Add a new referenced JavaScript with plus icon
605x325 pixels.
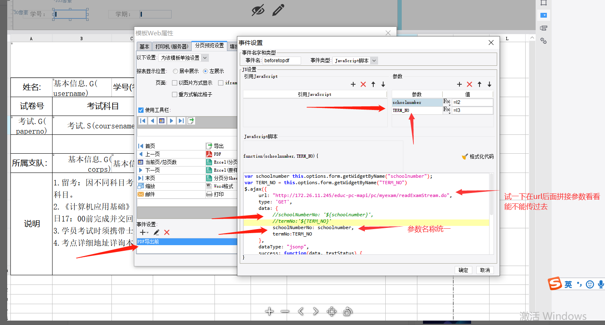(353, 84)
